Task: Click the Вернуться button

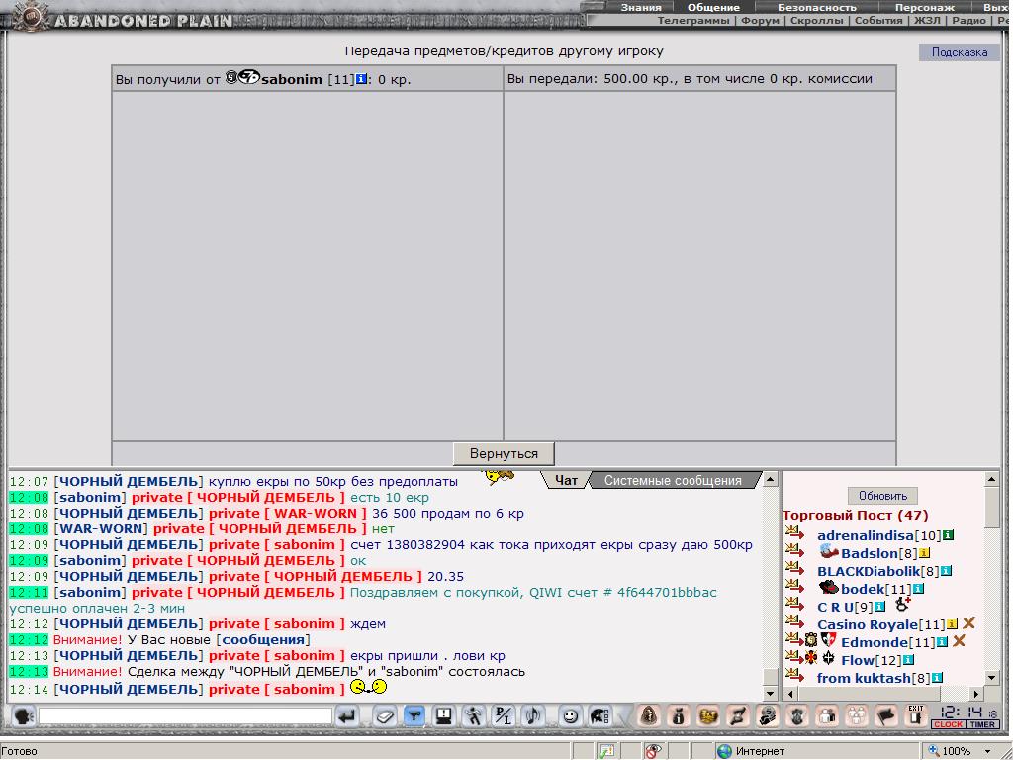Action: [504, 453]
